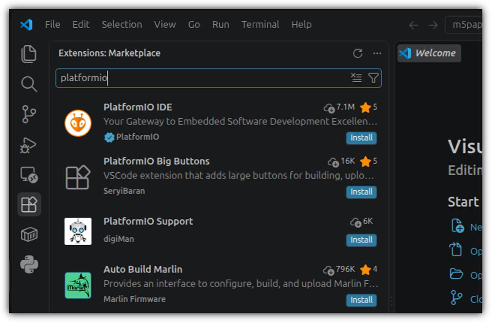
Task: Open the Edit menu
Action: click(81, 24)
